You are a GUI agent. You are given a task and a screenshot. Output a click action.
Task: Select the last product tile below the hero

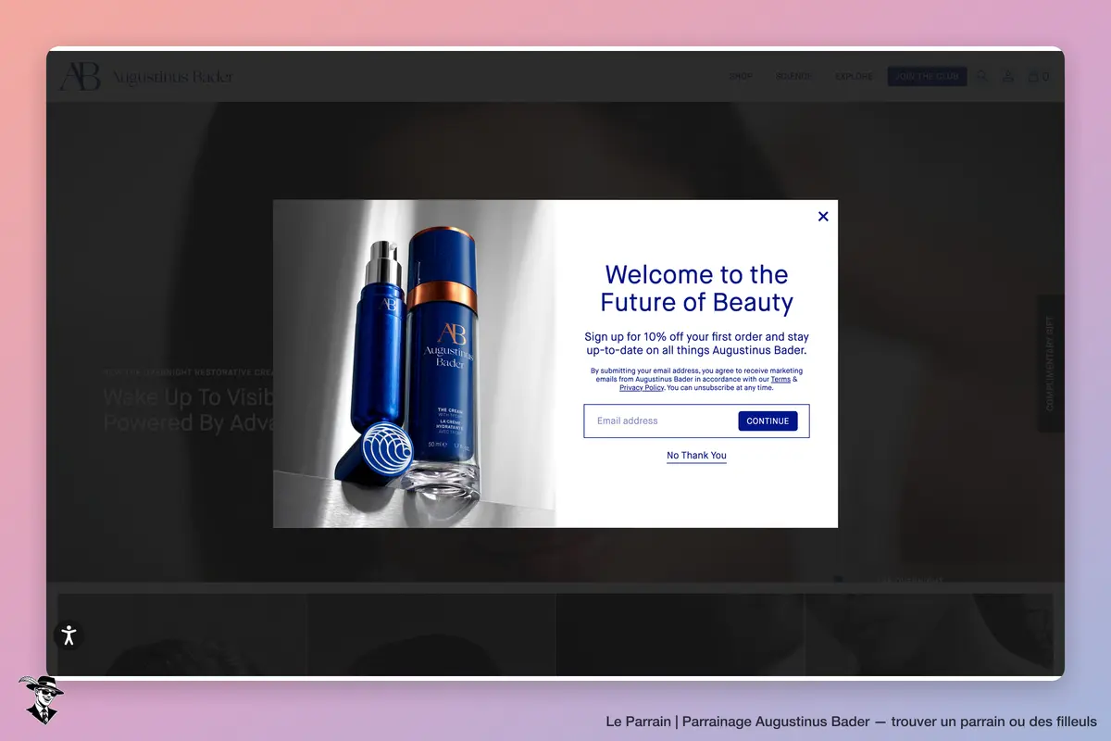point(930,634)
